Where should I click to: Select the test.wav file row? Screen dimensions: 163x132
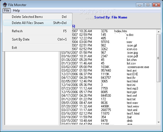(x=109, y=103)
